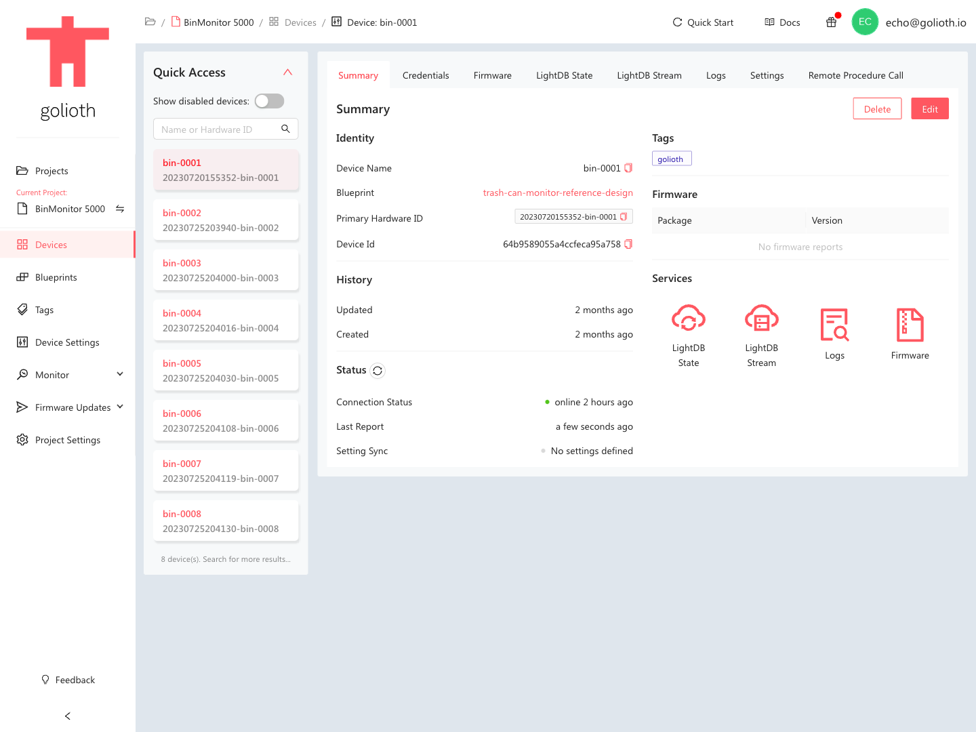This screenshot has width=976, height=732.
Task: Switch to the Logs tab
Action: [x=716, y=75]
